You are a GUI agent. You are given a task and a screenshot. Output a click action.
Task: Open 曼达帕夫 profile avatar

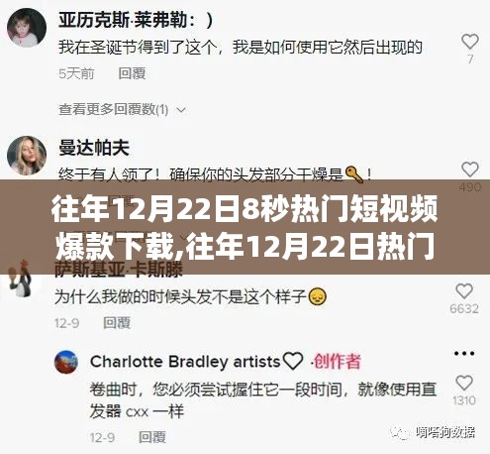[x=27, y=156]
